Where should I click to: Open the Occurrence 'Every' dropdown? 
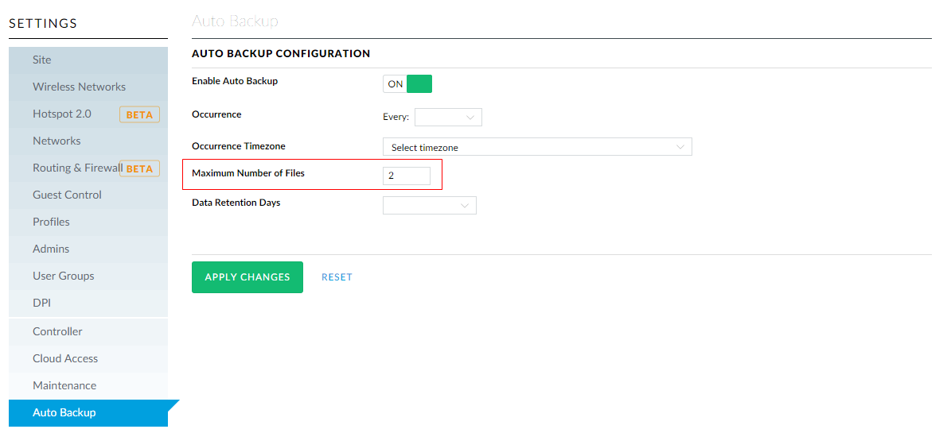(448, 118)
